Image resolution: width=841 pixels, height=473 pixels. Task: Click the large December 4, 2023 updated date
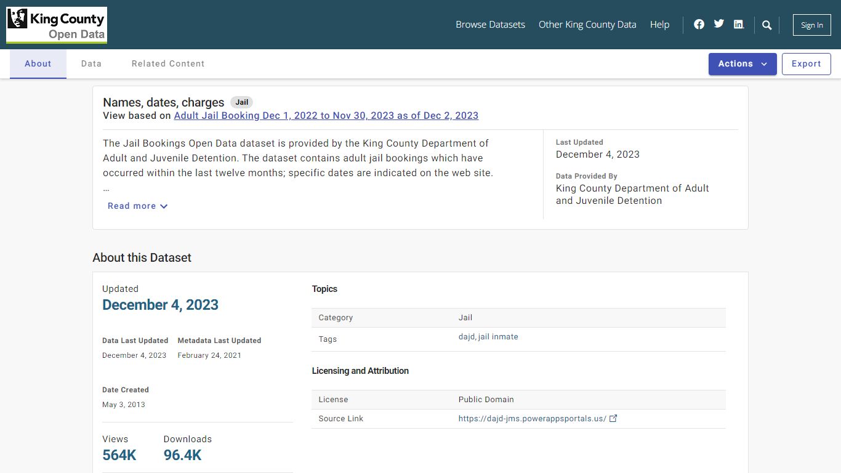160,305
